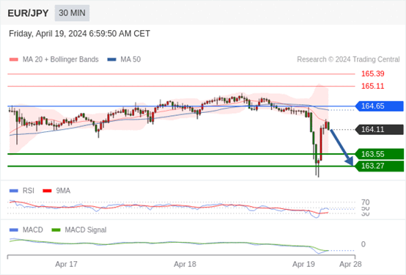This screenshot has width=406, height=275.
Task: Click the RSI legend icon
Action: click(14, 191)
